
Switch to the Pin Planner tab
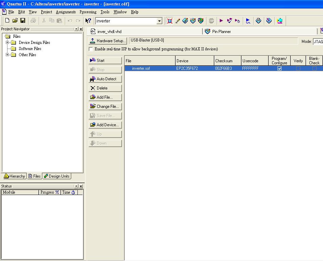[x=221, y=32]
